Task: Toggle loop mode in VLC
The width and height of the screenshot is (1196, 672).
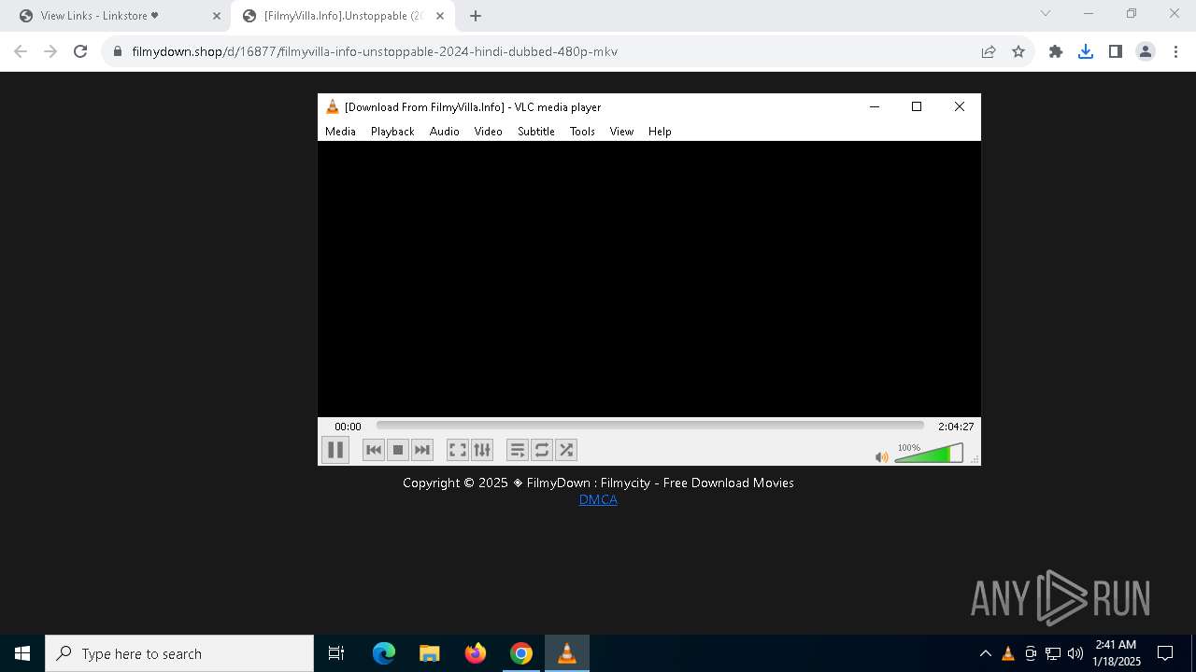Action: click(542, 450)
